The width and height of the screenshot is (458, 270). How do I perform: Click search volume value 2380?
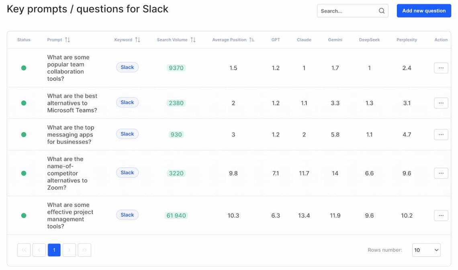[x=176, y=103]
